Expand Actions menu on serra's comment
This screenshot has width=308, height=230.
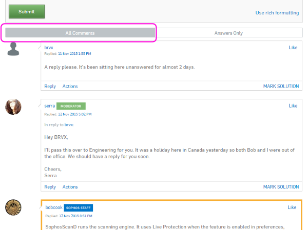(x=70, y=187)
